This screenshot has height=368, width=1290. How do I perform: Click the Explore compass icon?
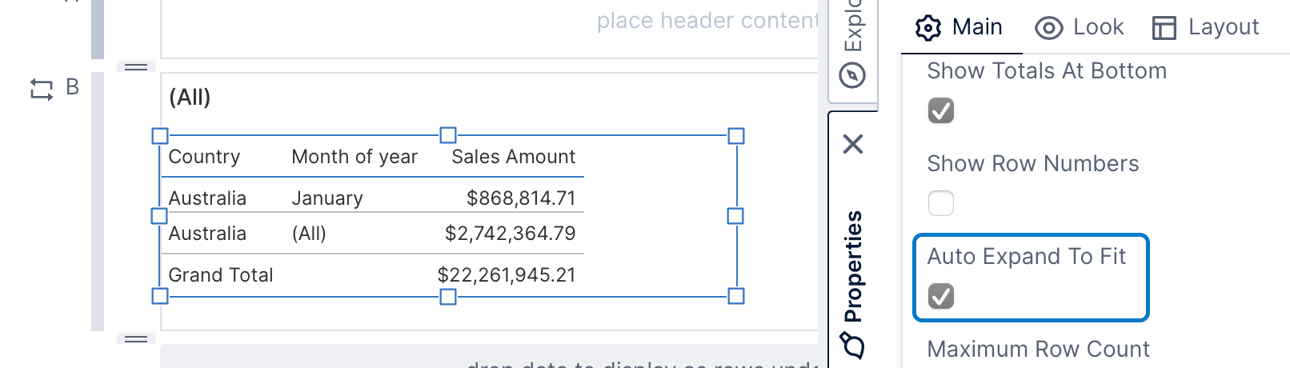point(852,76)
